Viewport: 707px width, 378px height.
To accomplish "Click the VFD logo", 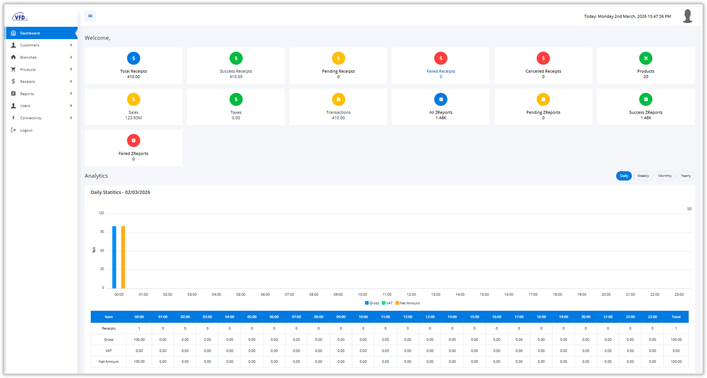I will pyautogui.click(x=20, y=17).
